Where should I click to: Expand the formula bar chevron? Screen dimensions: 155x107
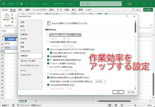point(152,30)
